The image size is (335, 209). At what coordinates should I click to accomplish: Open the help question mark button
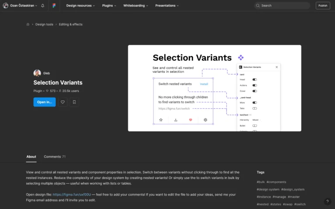[x=327, y=201]
